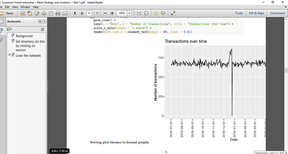The image size is (288, 154).
Task: Open the Window menu
Action: pyautogui.click(x=25, y=7)
